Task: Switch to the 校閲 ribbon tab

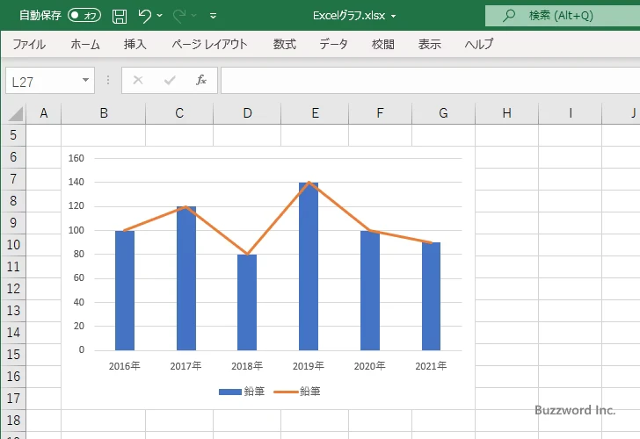Action: click(383, 44)
